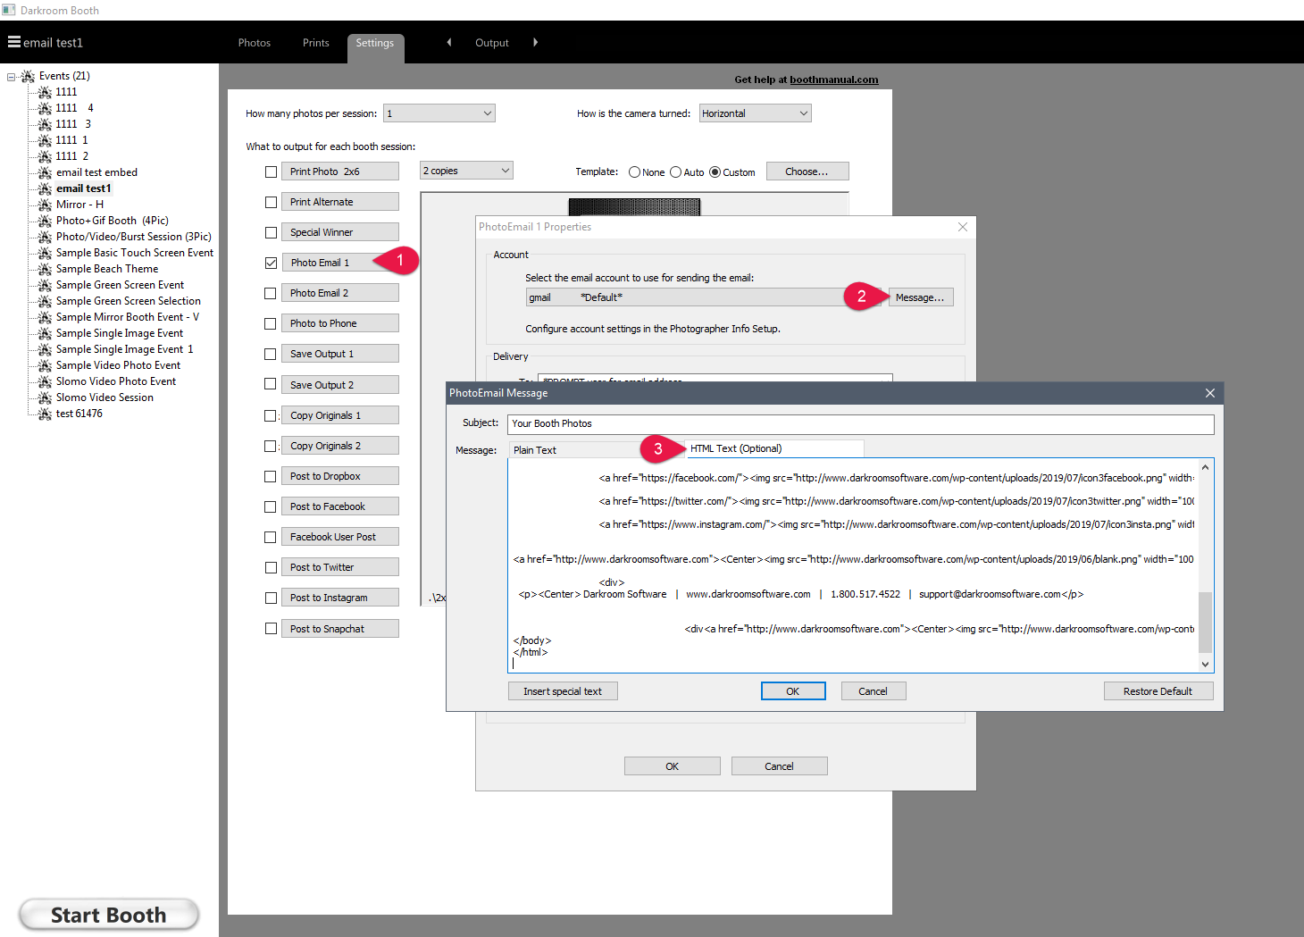Select the None template radio button
This screenshot has height=937, width=1304.
point(634,172)
